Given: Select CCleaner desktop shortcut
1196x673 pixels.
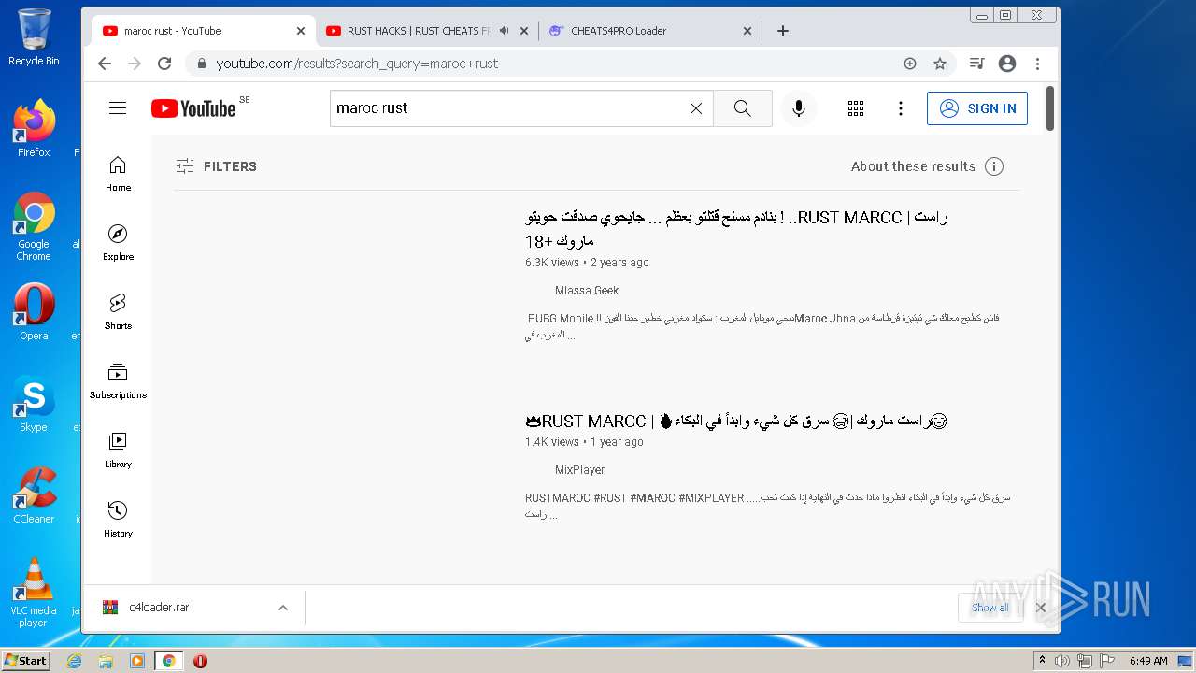Looking at the screenshot, I should (x=34, y=495).
